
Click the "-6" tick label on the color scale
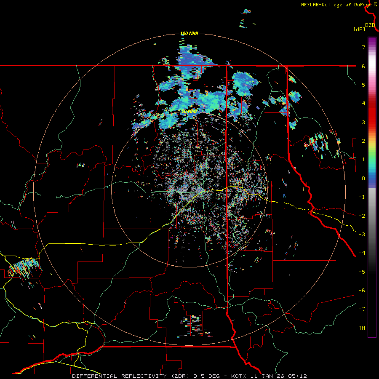click(362, 291)
